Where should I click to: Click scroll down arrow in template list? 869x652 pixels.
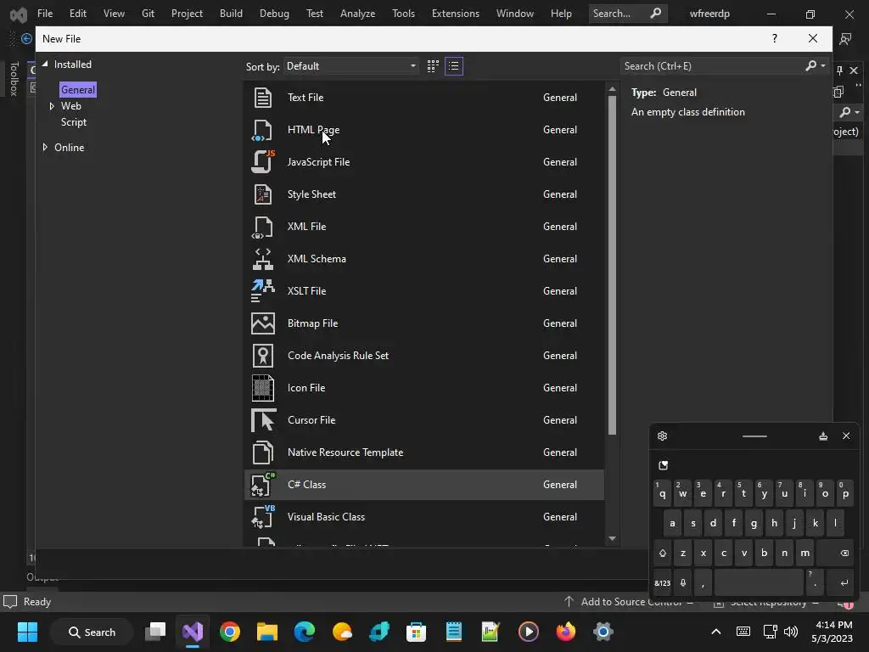tap(612, 538)
